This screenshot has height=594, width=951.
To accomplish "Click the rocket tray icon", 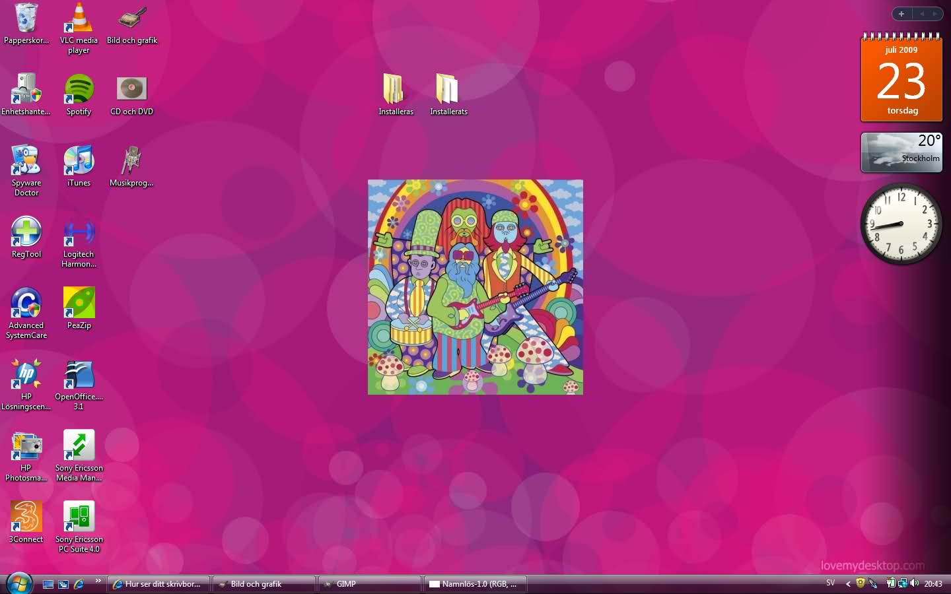I will (x=873, y=583).
